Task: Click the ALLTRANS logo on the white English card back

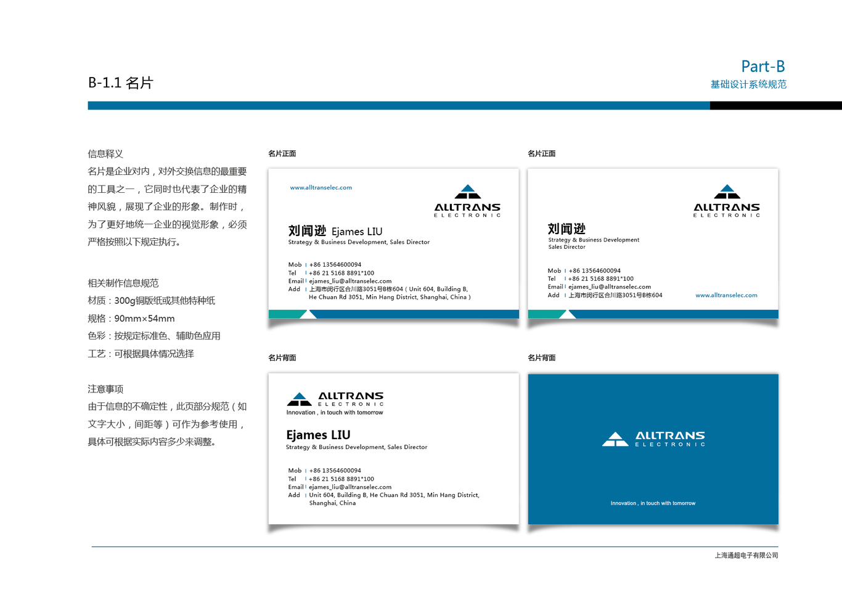Action: tap(335, 399)
